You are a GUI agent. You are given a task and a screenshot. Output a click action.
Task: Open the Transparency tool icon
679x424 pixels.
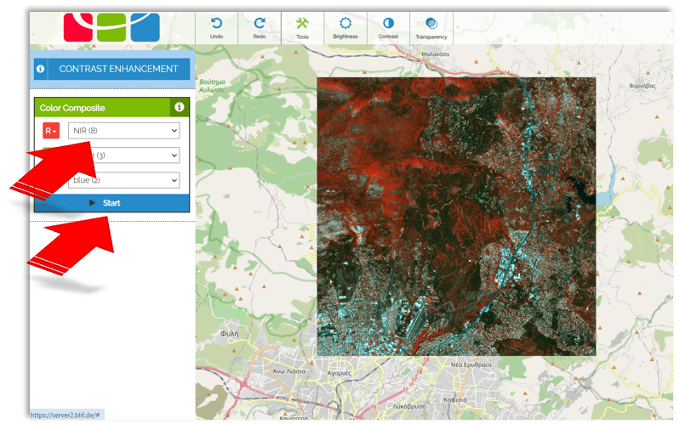[431, 24]
